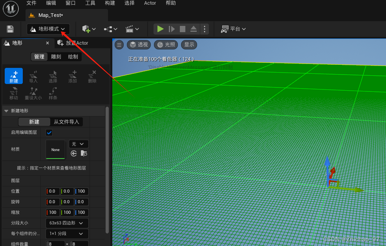
Task: Click the None material thumbnail
Action: coord(55,149)
